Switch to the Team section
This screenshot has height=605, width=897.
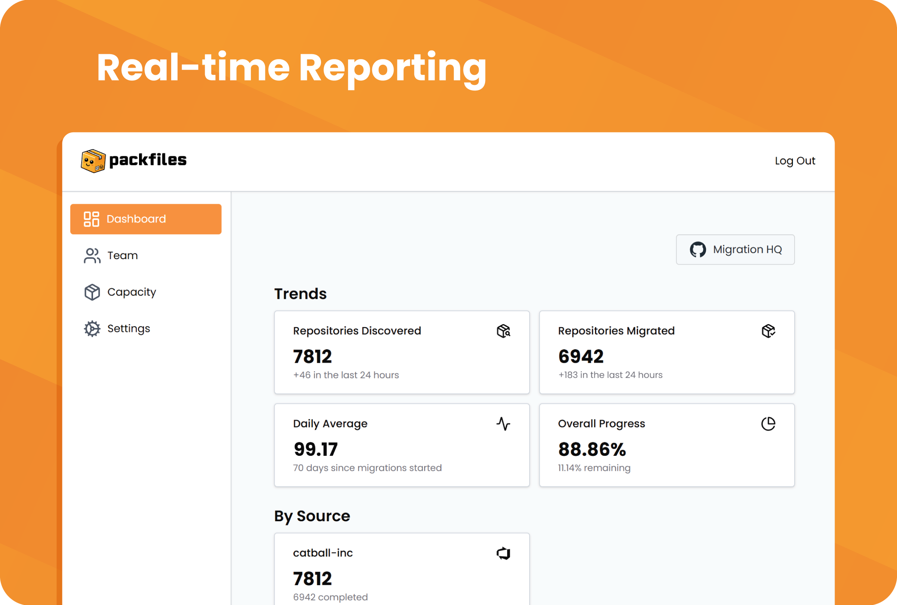(x=122, y=255)
